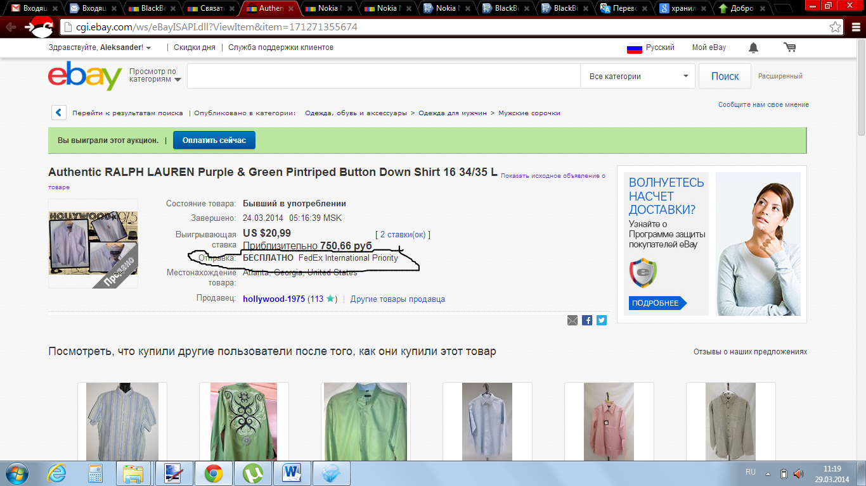
Task: Expand the Просмотр по категориям dropdown
Action: pyautogui.click(x=155, y=76)
